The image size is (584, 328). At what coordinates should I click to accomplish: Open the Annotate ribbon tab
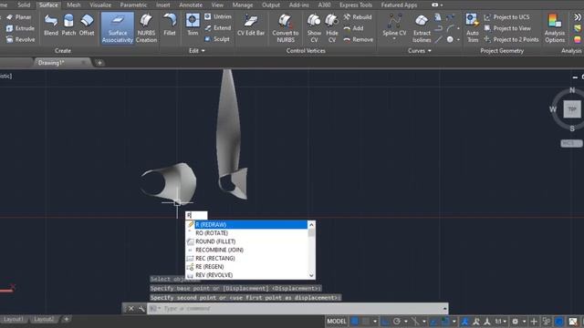coord(191,5)
